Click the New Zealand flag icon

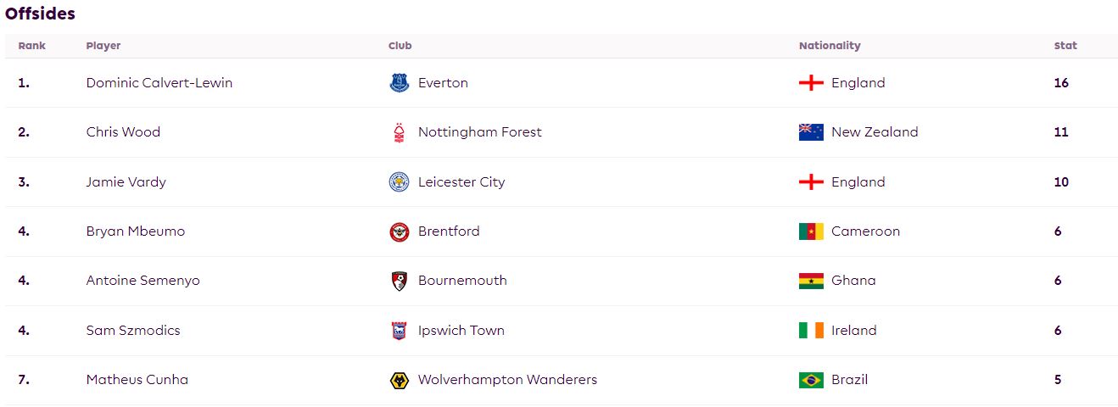(x=811, y=132)
